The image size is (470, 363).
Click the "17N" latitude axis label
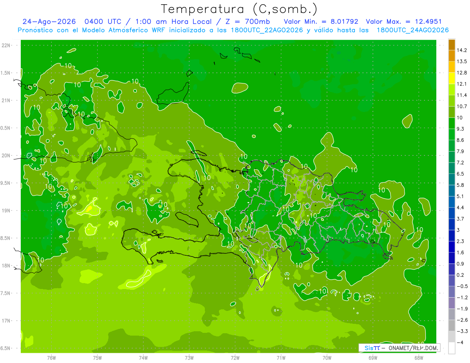click(x=7, y=321)
